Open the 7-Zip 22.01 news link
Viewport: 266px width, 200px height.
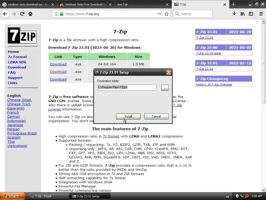[x=205, y=69]
